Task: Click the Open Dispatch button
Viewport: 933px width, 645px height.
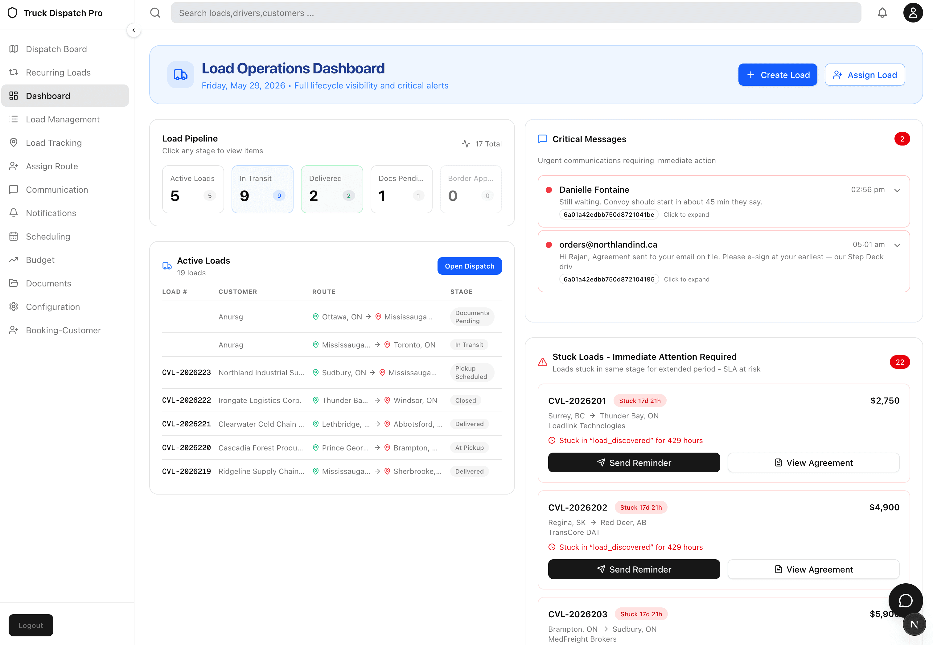Action: pos(470,266)
